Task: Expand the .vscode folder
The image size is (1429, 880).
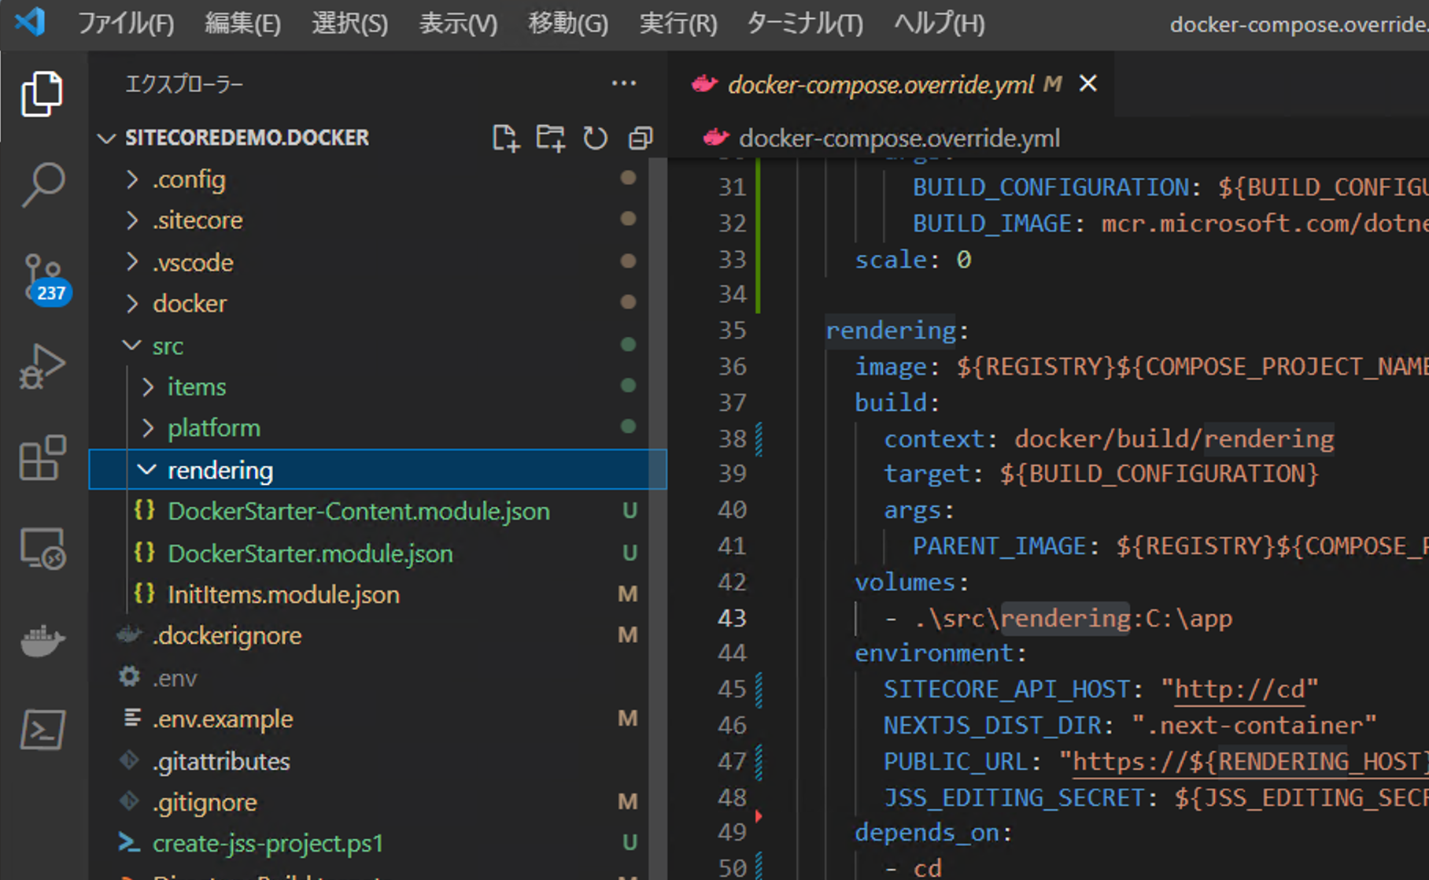Action: click(132, 262)
